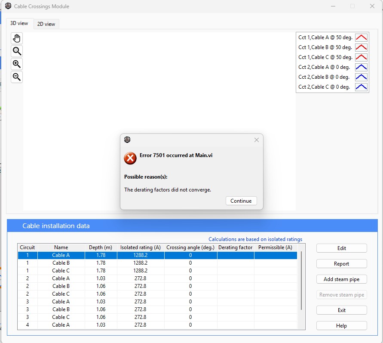Image resolution: width=383 pixels, height=343 pixels.
Task: Click 'Cct 1,Cable A @ 50 deg.' legend label
Action: 325,37
